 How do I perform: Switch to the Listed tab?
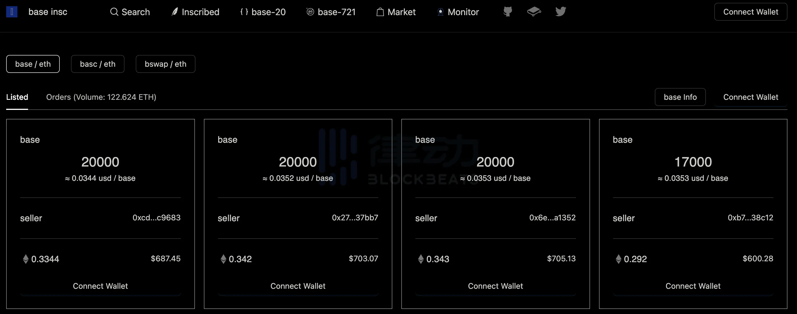click(17, 97)
